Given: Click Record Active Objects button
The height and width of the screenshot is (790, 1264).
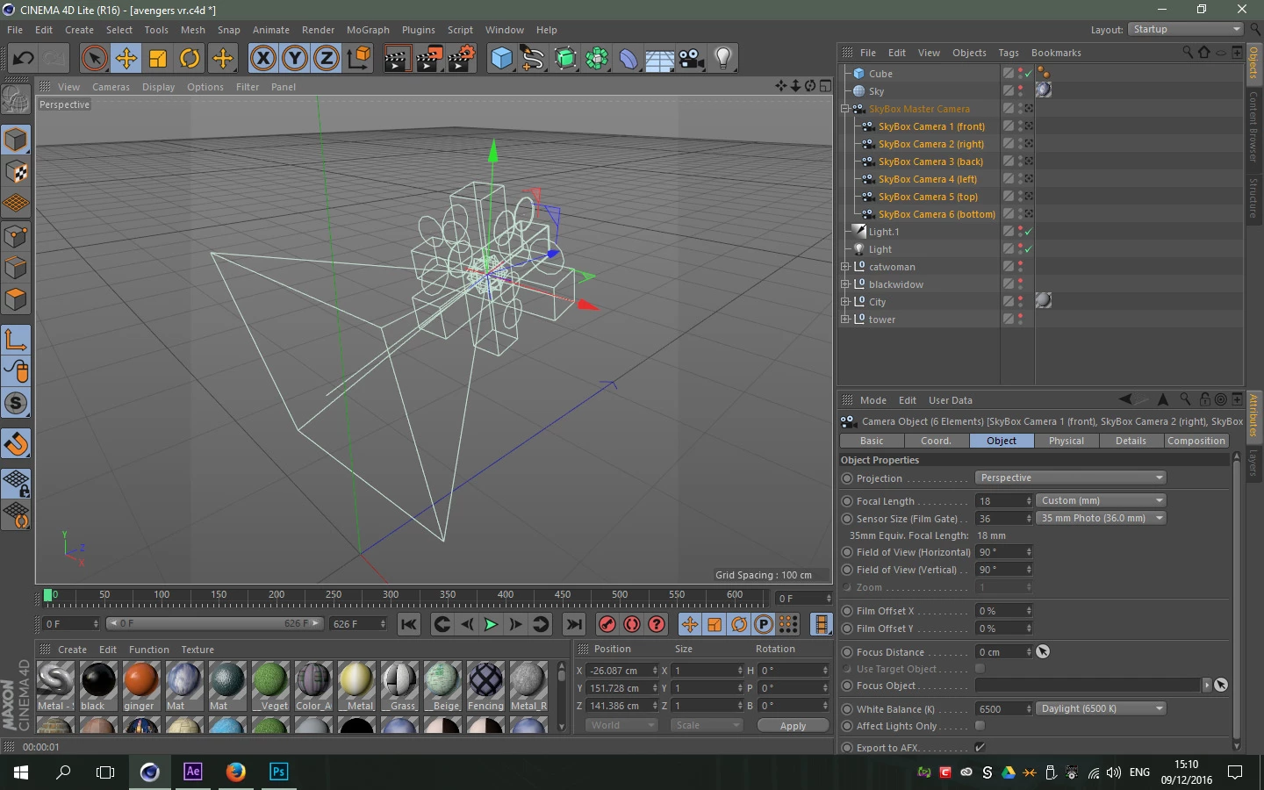Looking at the screenshot, I should (607, 624).
